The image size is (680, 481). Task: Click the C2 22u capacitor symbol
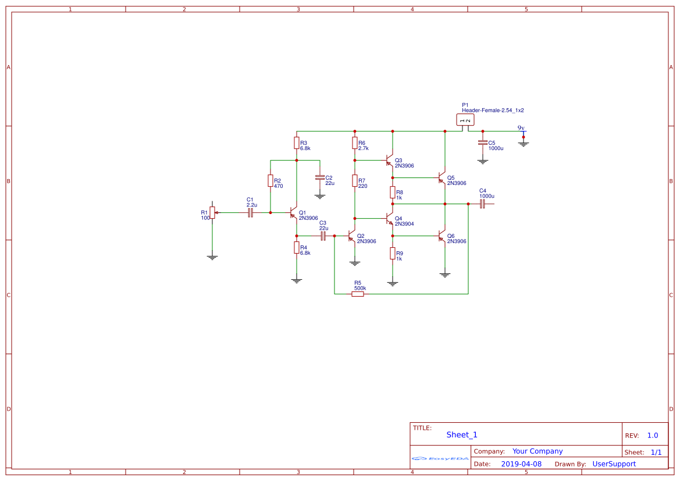[x=319, y=177]
